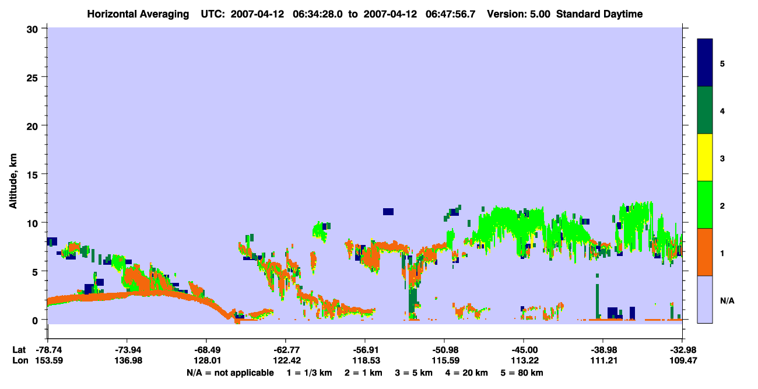758x389 pixels.
Task: Click the 'Lat' row label
Action: point(19,350)
